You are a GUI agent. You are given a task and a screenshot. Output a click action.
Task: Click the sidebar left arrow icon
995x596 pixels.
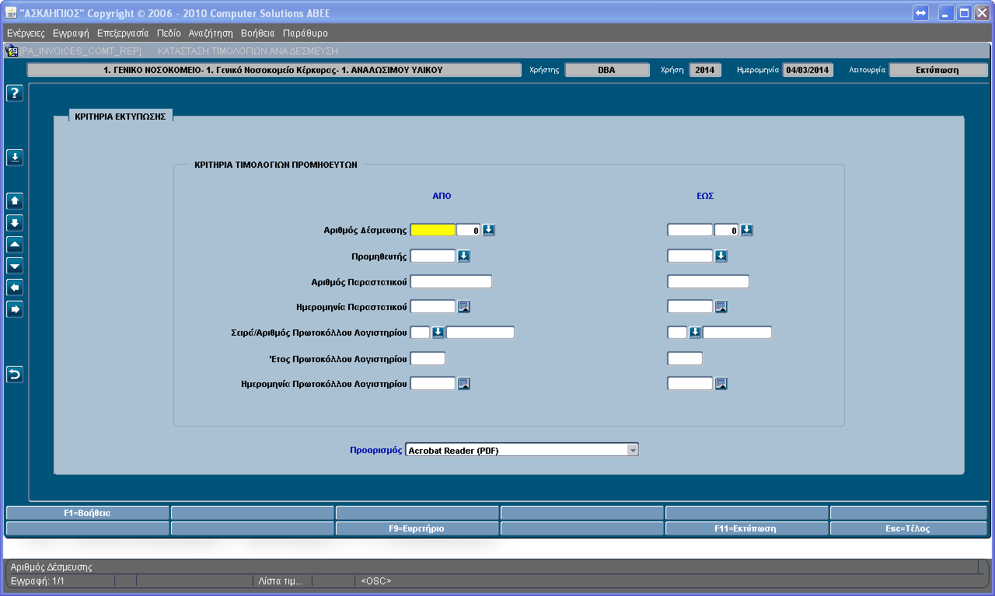click(15, 288)
